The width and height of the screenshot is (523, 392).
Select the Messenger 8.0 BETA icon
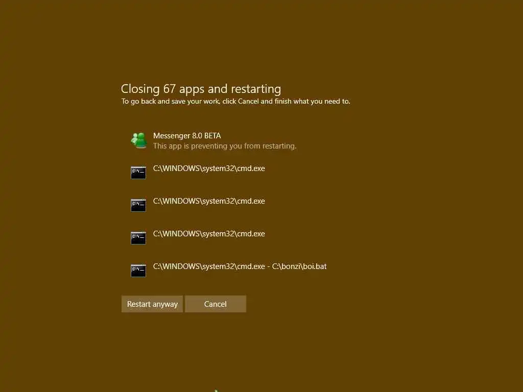tap(139, 140)
